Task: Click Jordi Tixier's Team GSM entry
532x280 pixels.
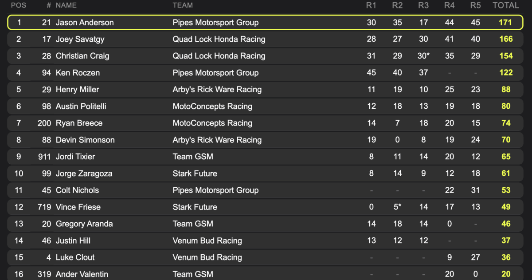Action: coord(193,157)
